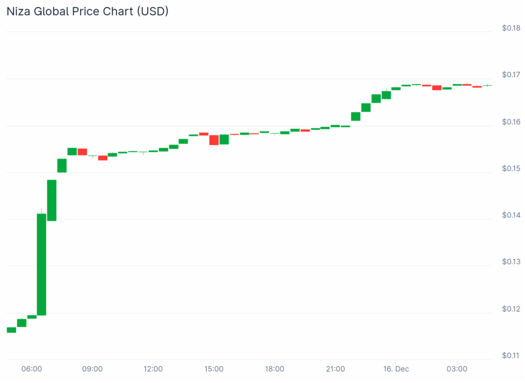Select the $0.15 price axis label
This screenshot has width=525, height=383.
[511, 169]
